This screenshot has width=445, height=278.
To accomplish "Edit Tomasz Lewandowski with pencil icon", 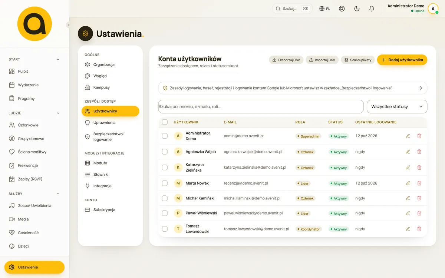I will (x=408, y=229).
